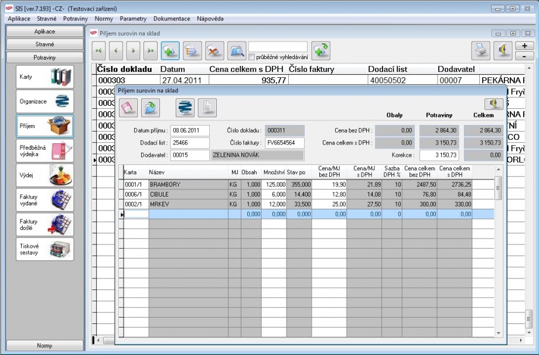Click speaker icon beside printer in toolbar
Screen dimensions: 539x355
[503, 51]
